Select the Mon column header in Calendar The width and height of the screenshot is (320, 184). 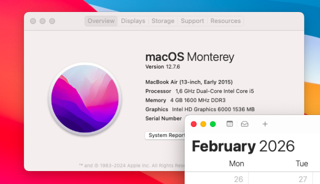pyautogui.click(x=236, y=163)
